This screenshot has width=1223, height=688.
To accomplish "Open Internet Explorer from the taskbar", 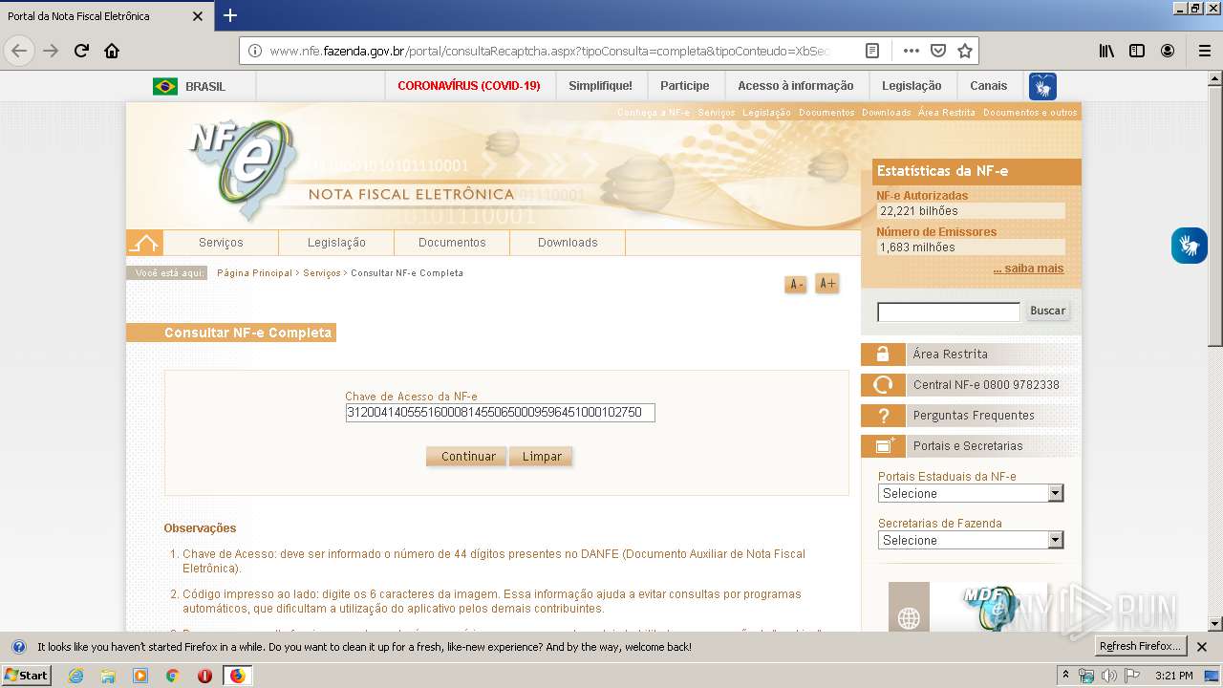I will pyautogui.click(x=76, y=676).
